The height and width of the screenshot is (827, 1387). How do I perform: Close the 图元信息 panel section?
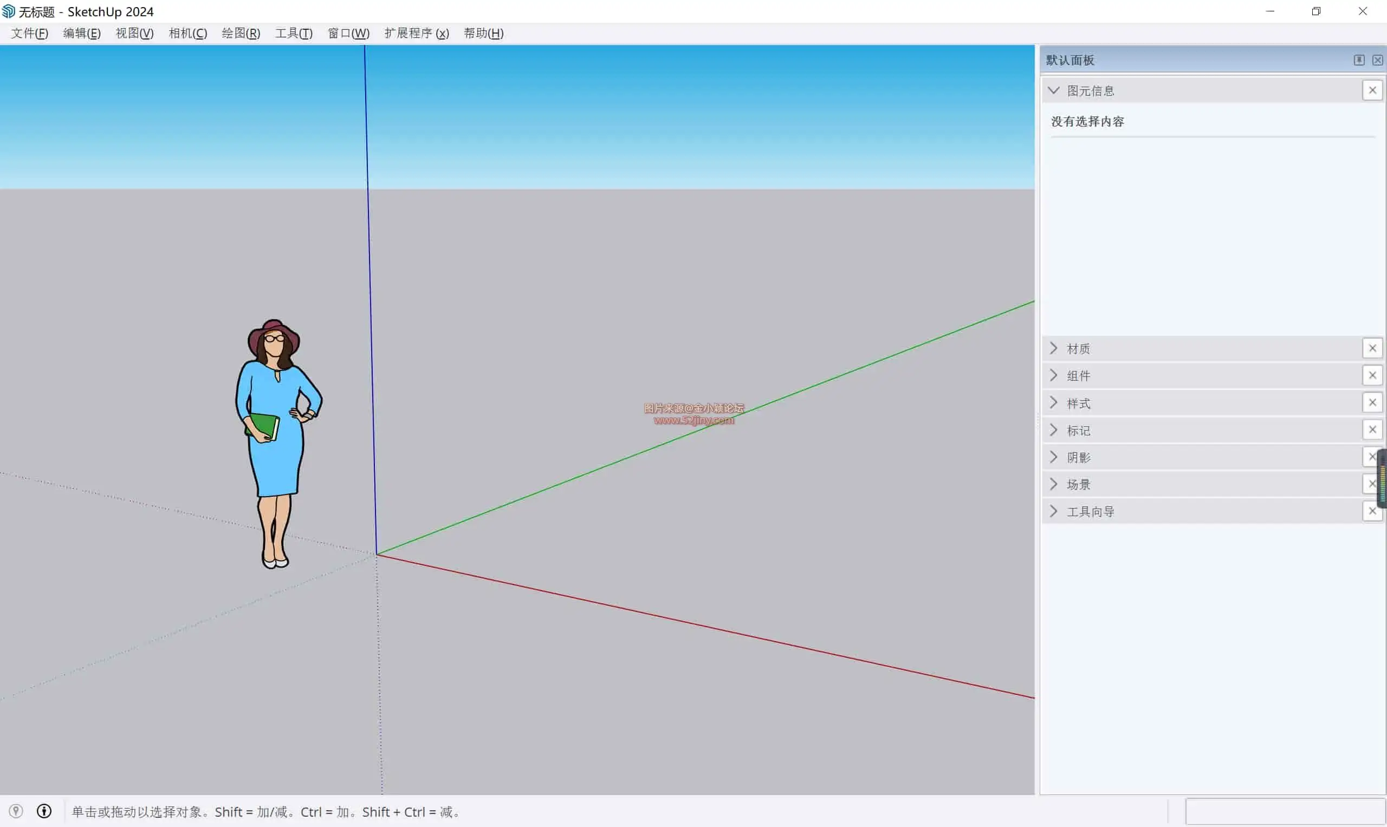point(1372,90)
